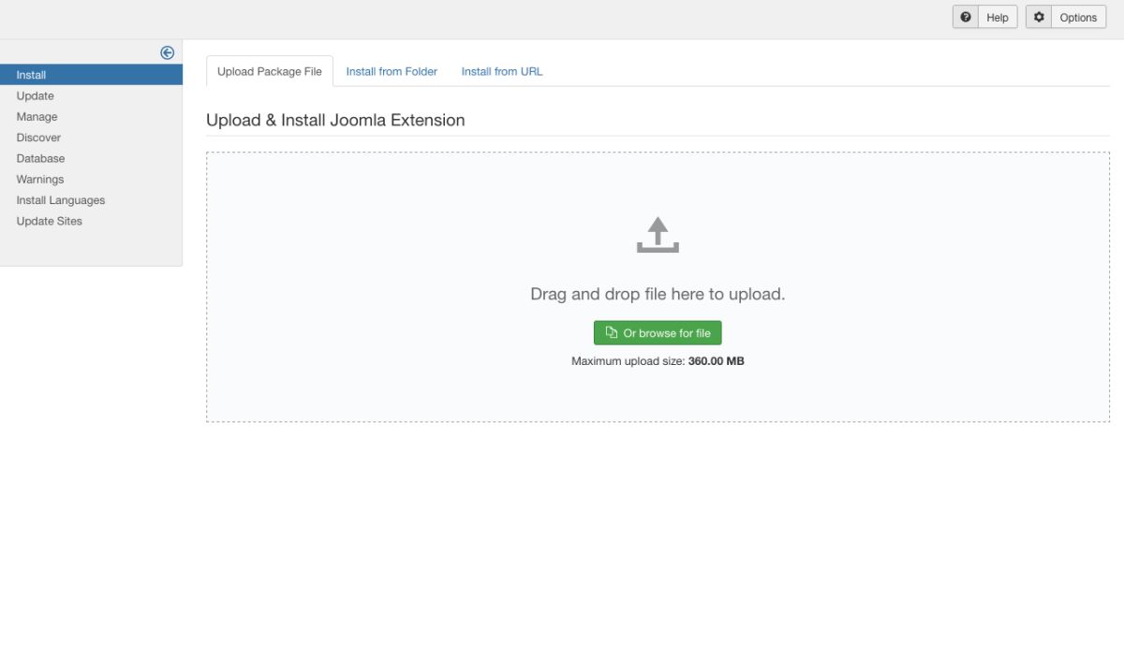
Task: Click Or browse for file button
Action: [x=658, y=333]
